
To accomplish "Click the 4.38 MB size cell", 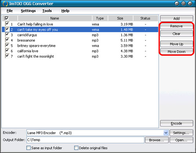I will (127, 51).
